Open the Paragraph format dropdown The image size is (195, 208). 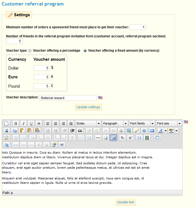pyautogui.click(x=115, y=123)
